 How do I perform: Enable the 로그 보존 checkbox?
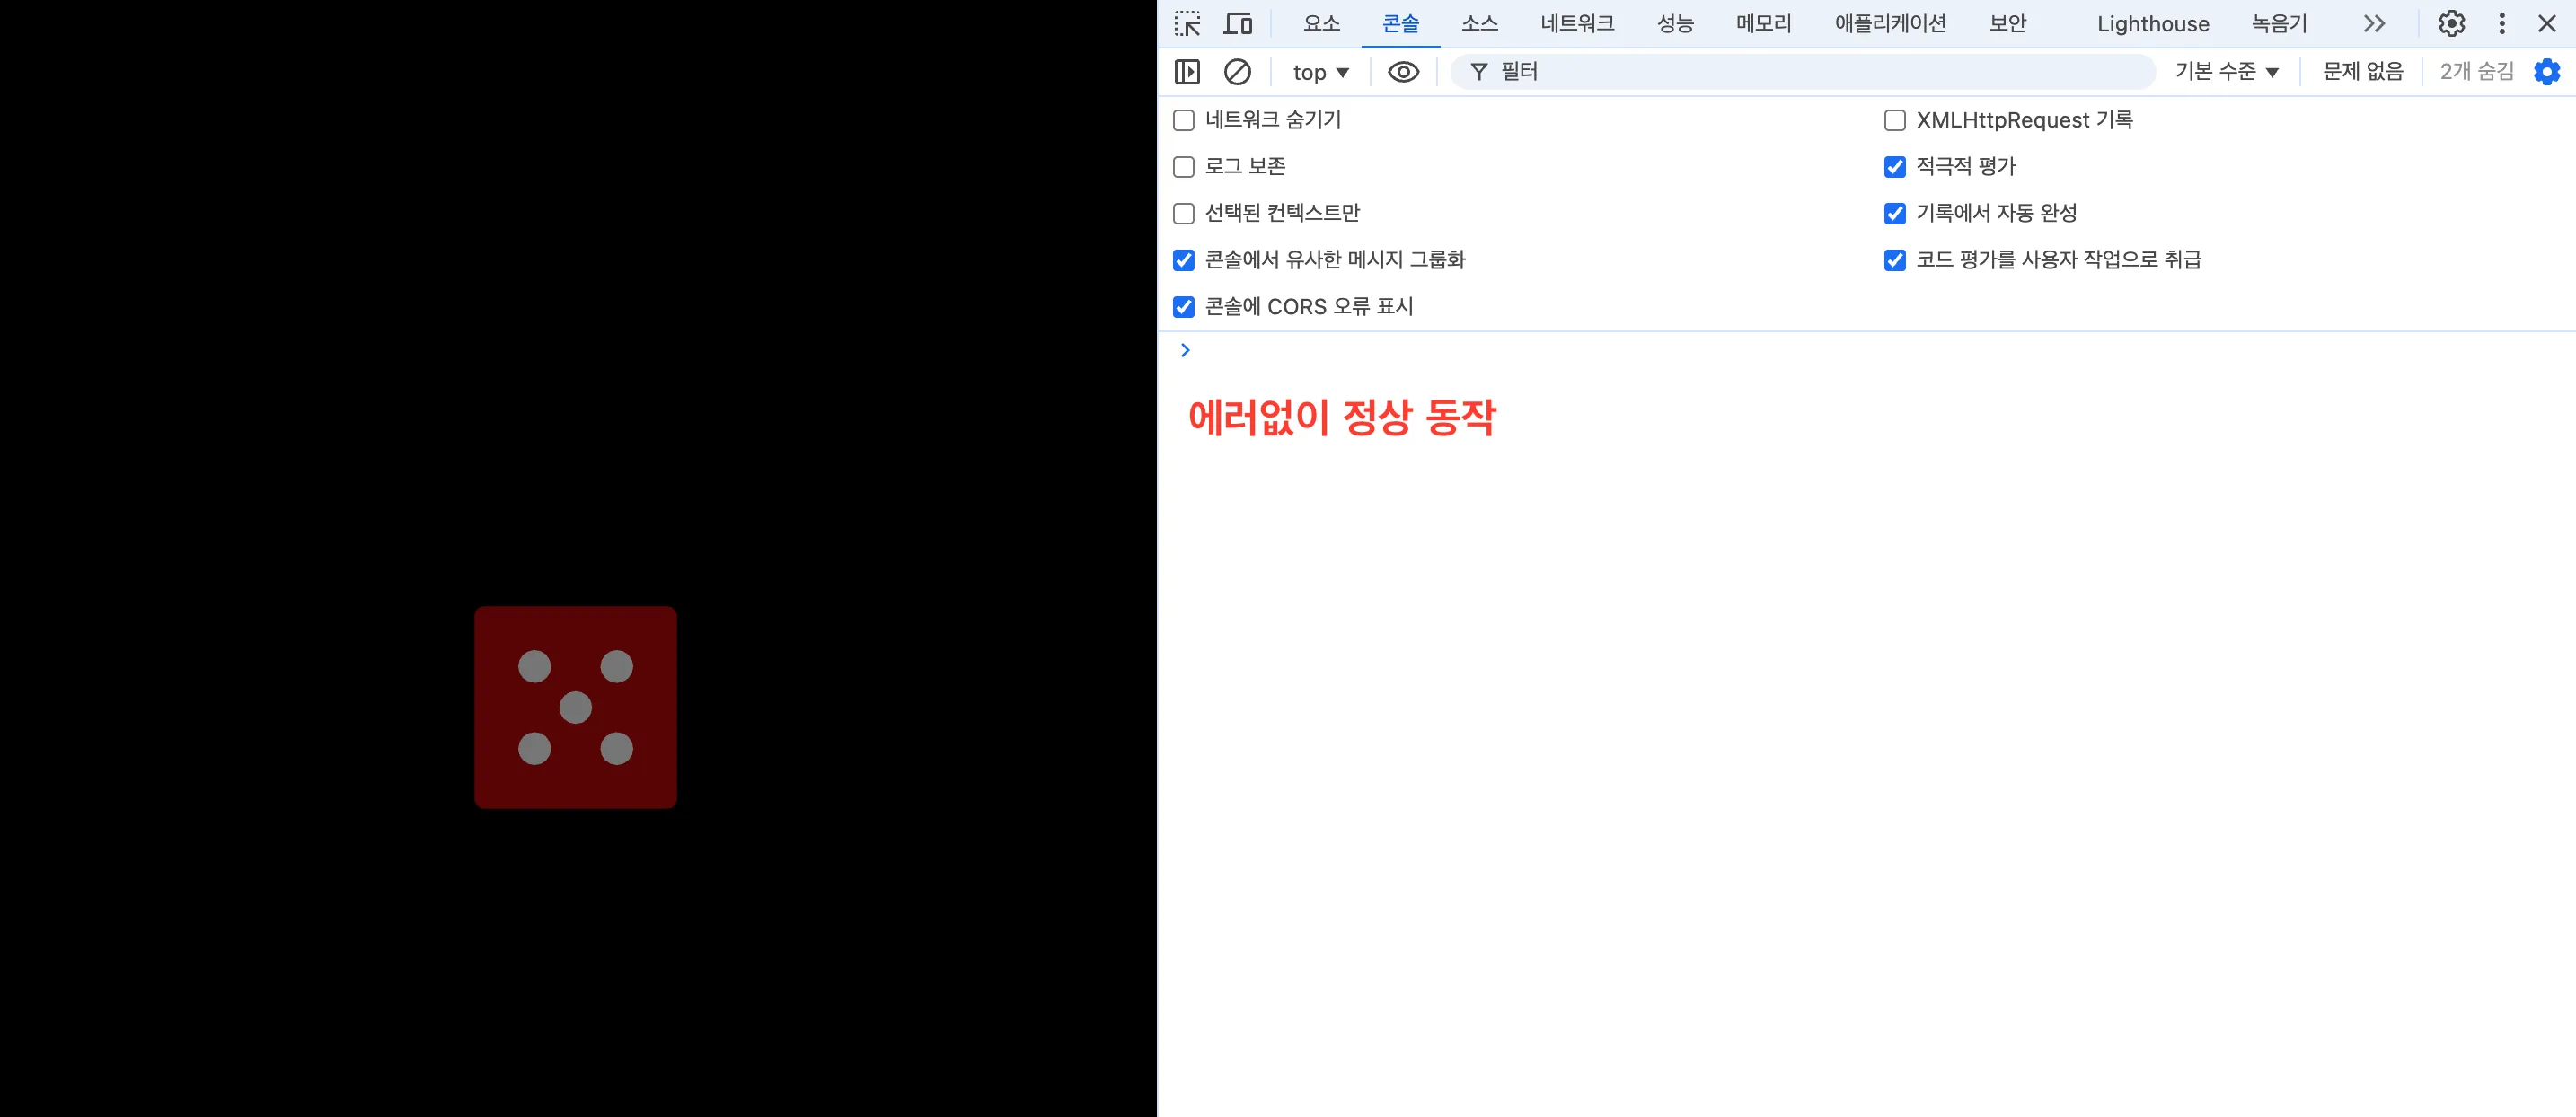click(x=1184, y=166)
